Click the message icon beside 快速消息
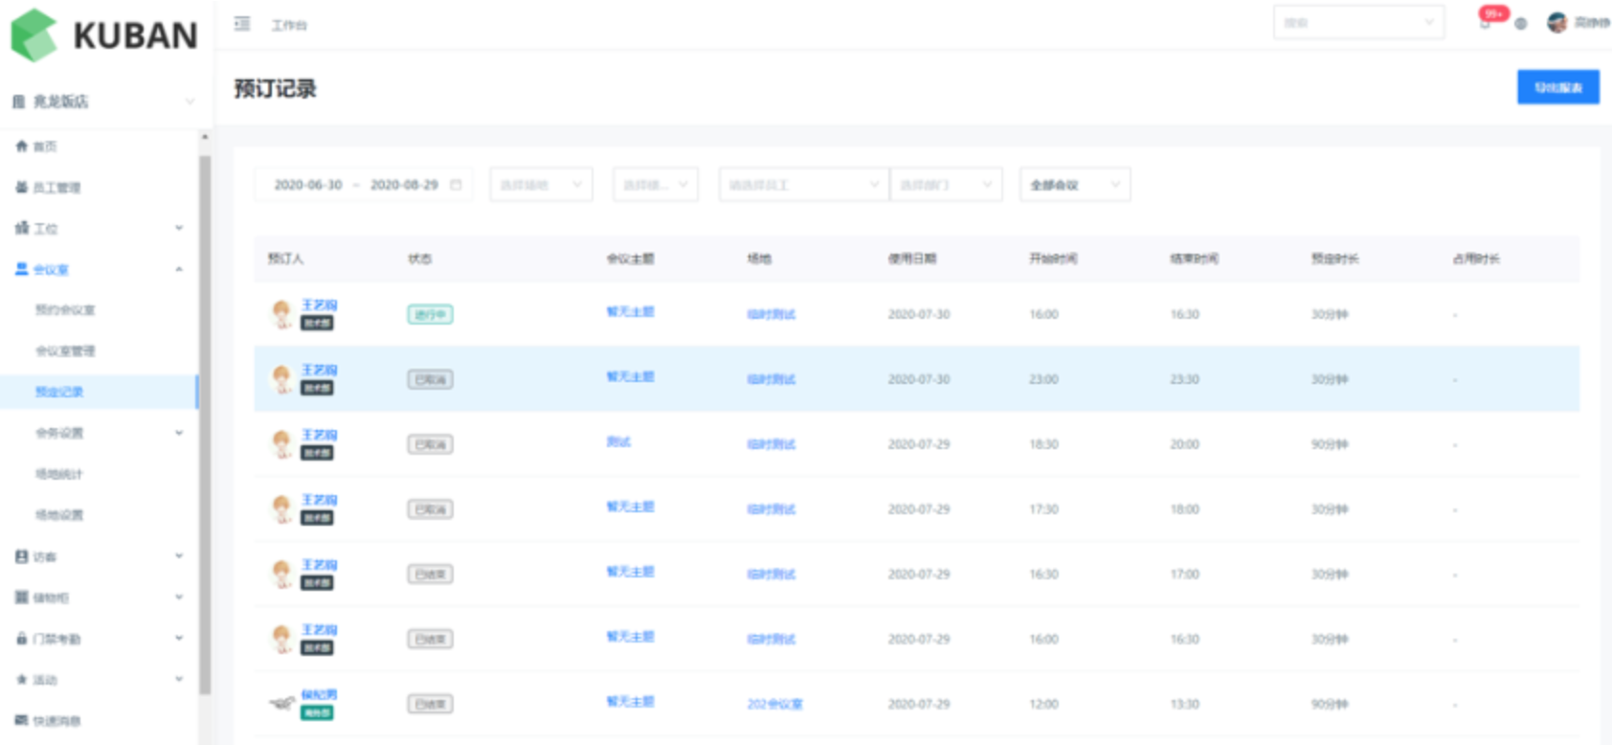Screen dimensions: 1612x745 [21, 720]
